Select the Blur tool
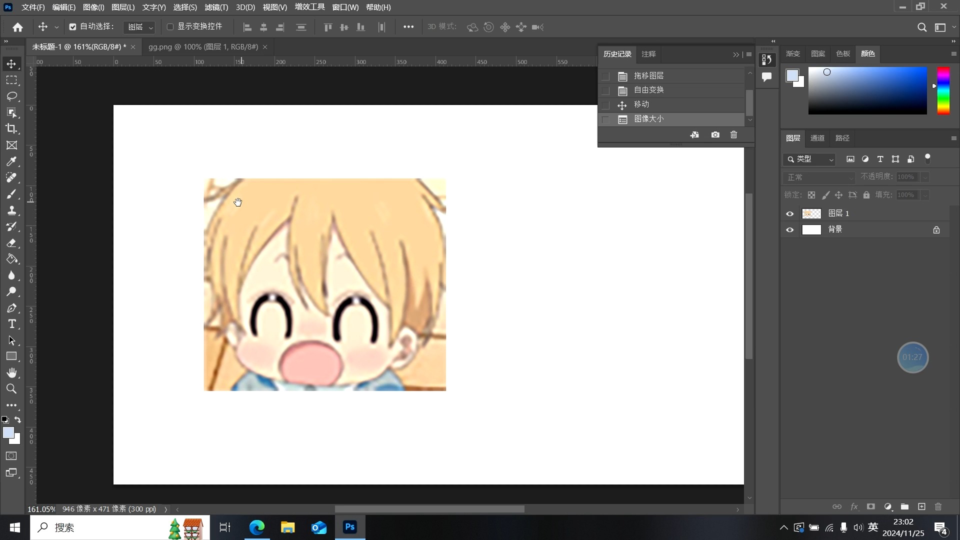Screen dimensions: 960x540 click(11, 275)
